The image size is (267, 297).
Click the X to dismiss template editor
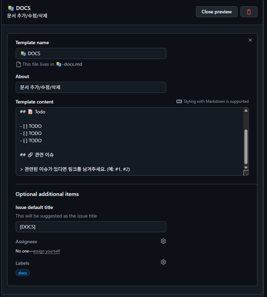pyautogui.click(x=250, y=40)
